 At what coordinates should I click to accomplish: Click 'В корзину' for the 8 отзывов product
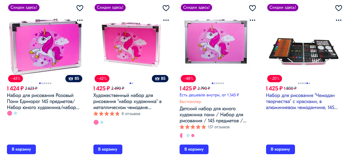(x=108, y=149)
